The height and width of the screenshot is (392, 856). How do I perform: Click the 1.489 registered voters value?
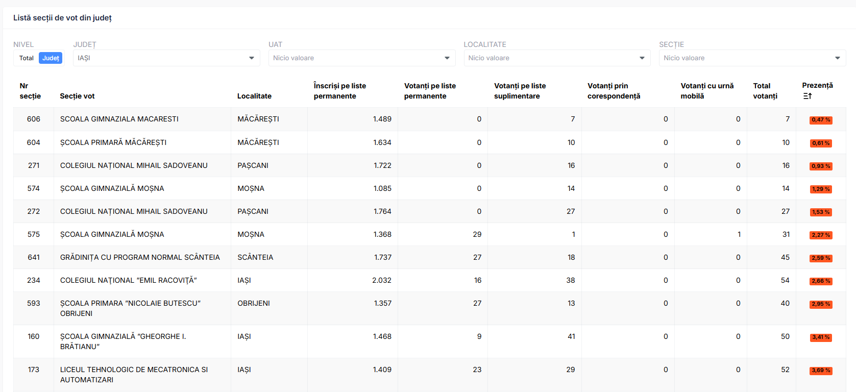point(382,119)
